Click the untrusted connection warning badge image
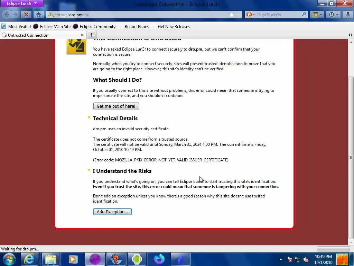This screenshot has height=266, width=354. tap(76, 47)
